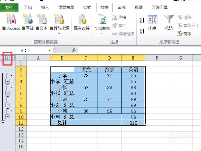This screenshot has width=201, height=151.
Task: Toggle the 筛选 filter funnel
Action: 169,22
